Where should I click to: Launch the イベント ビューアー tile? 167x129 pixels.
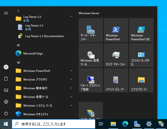[x=116, y=80]
